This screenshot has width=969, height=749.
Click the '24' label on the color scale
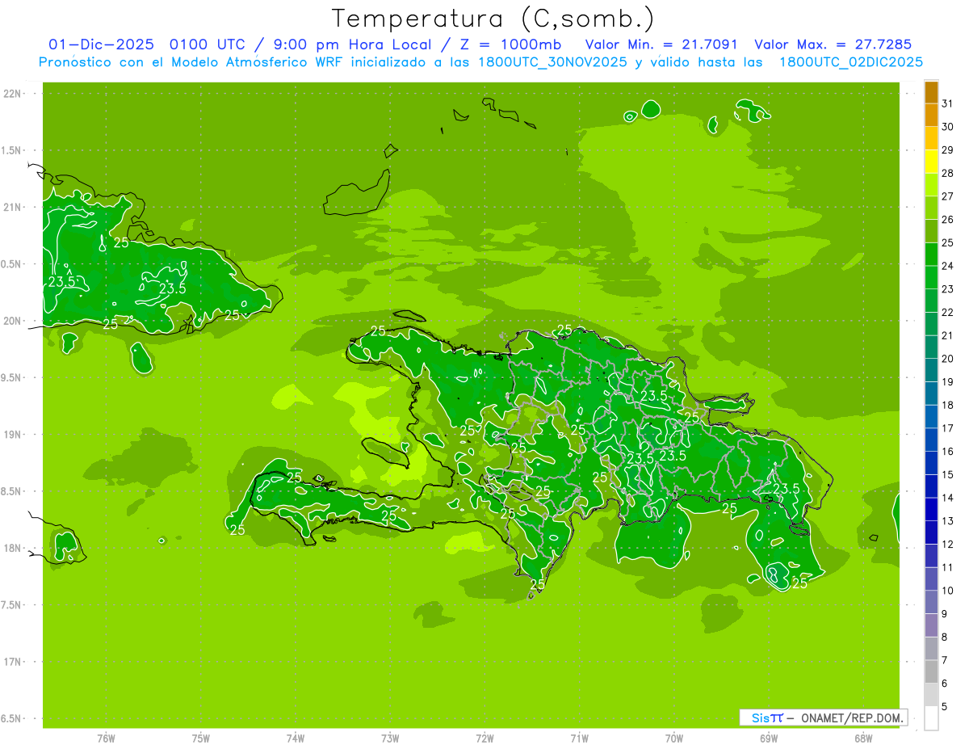click(947, 266)
